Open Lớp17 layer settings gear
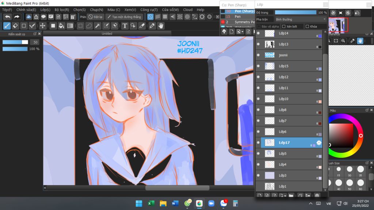The height and width of the screenshot is (210, 374). [x=318, y=143]
